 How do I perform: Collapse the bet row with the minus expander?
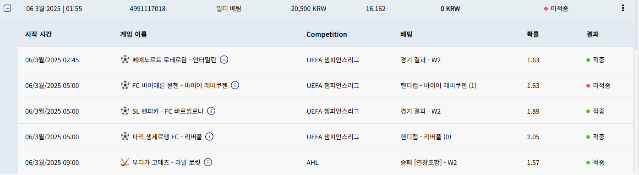(x=7, y=8)
